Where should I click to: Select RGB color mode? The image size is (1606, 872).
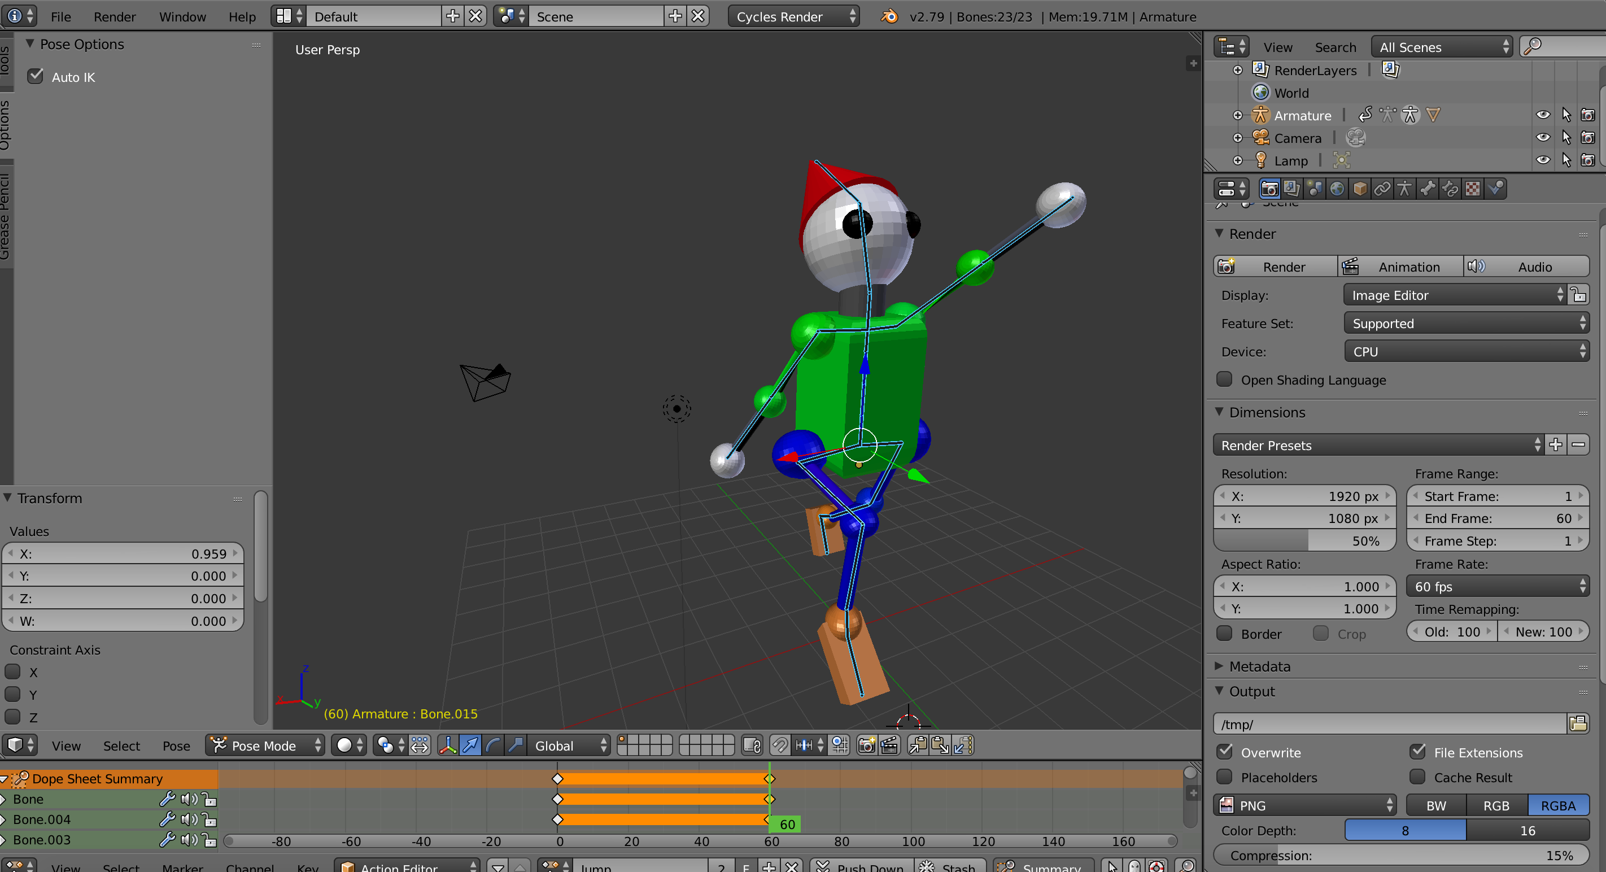(x=1496, y=805)
